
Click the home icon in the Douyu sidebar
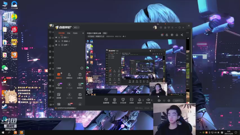point(50,46)
